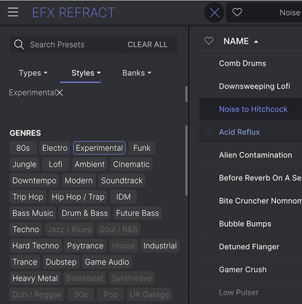
Task: Toggle the Experimental genre tag
Action: click(x=99, y=148)
